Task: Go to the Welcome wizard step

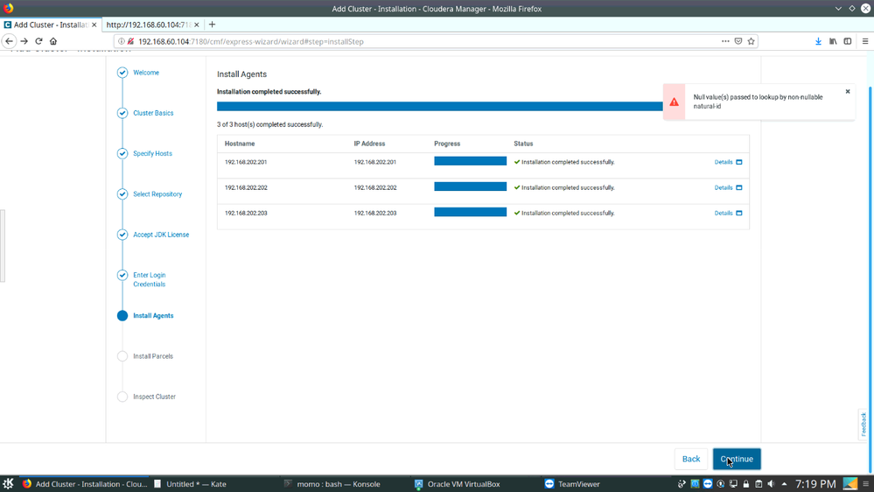Action: [146, 73]
